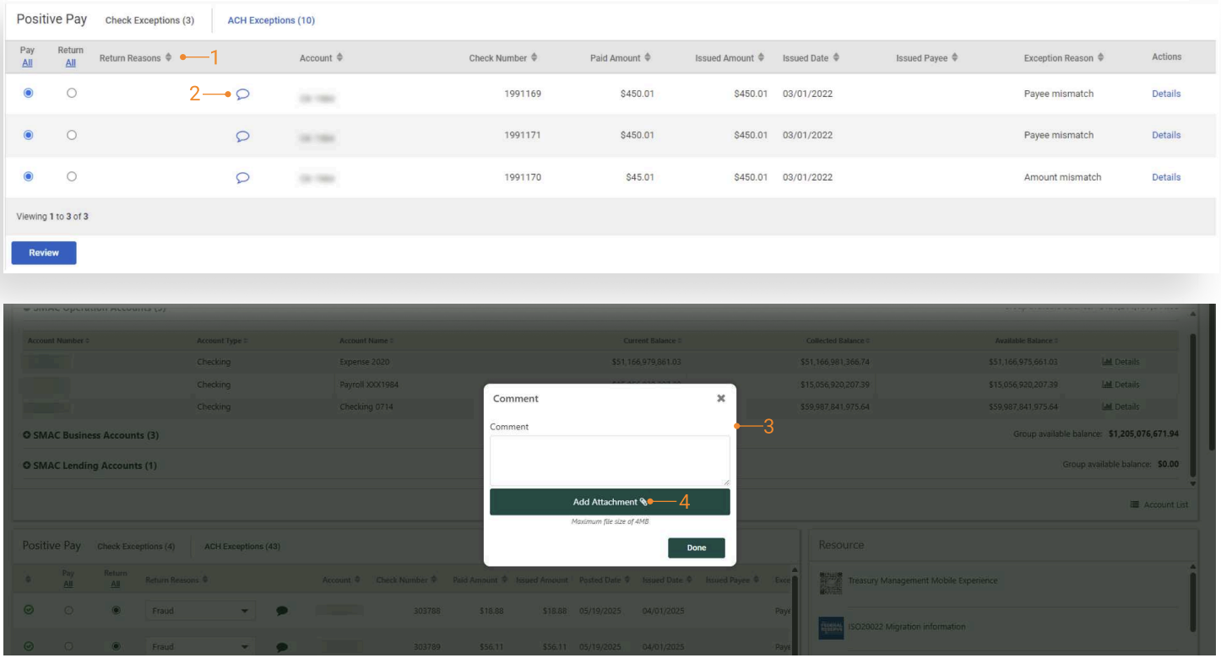Open comment bubble for check 1991169
The image size is (1221, 658).
[242, 94]
